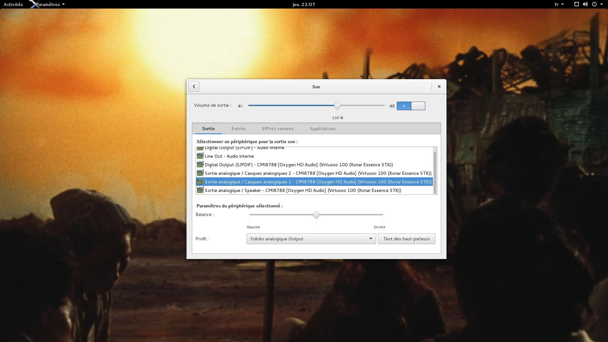This screenshot has height=342, width=608.
Task: Toggle the output volume on/off switch
Action: (411, 106)
